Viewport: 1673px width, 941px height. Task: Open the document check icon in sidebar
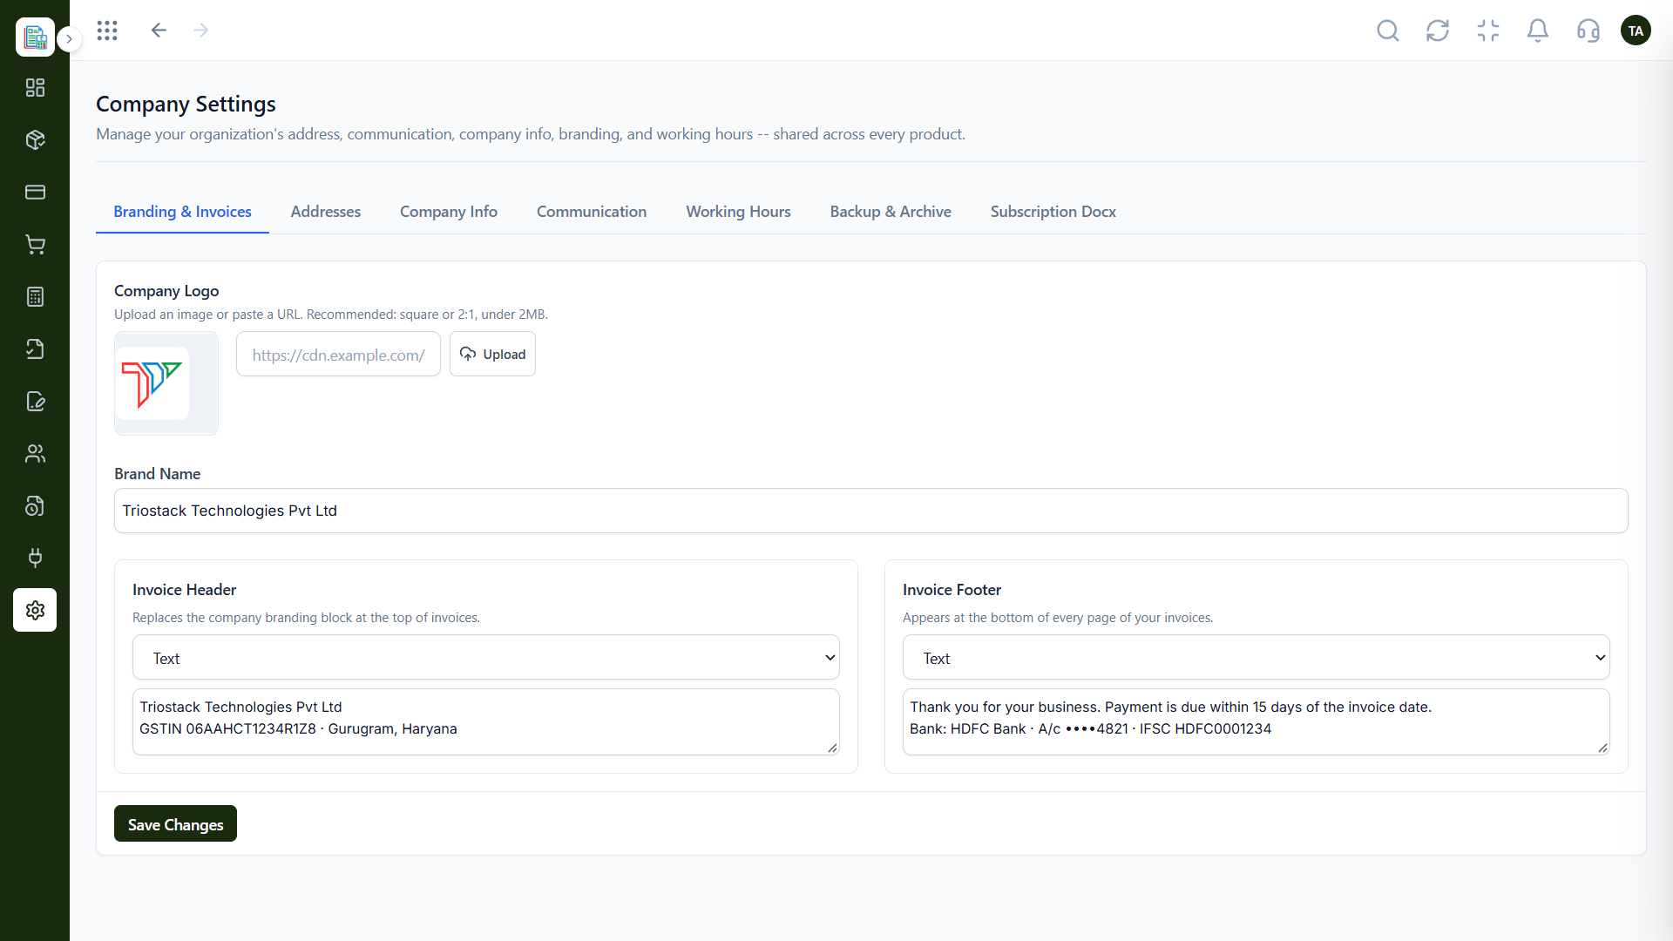tap(35, 349)
